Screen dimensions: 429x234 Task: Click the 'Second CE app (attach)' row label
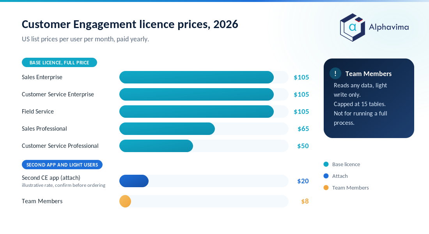click(x=51, y=178)
